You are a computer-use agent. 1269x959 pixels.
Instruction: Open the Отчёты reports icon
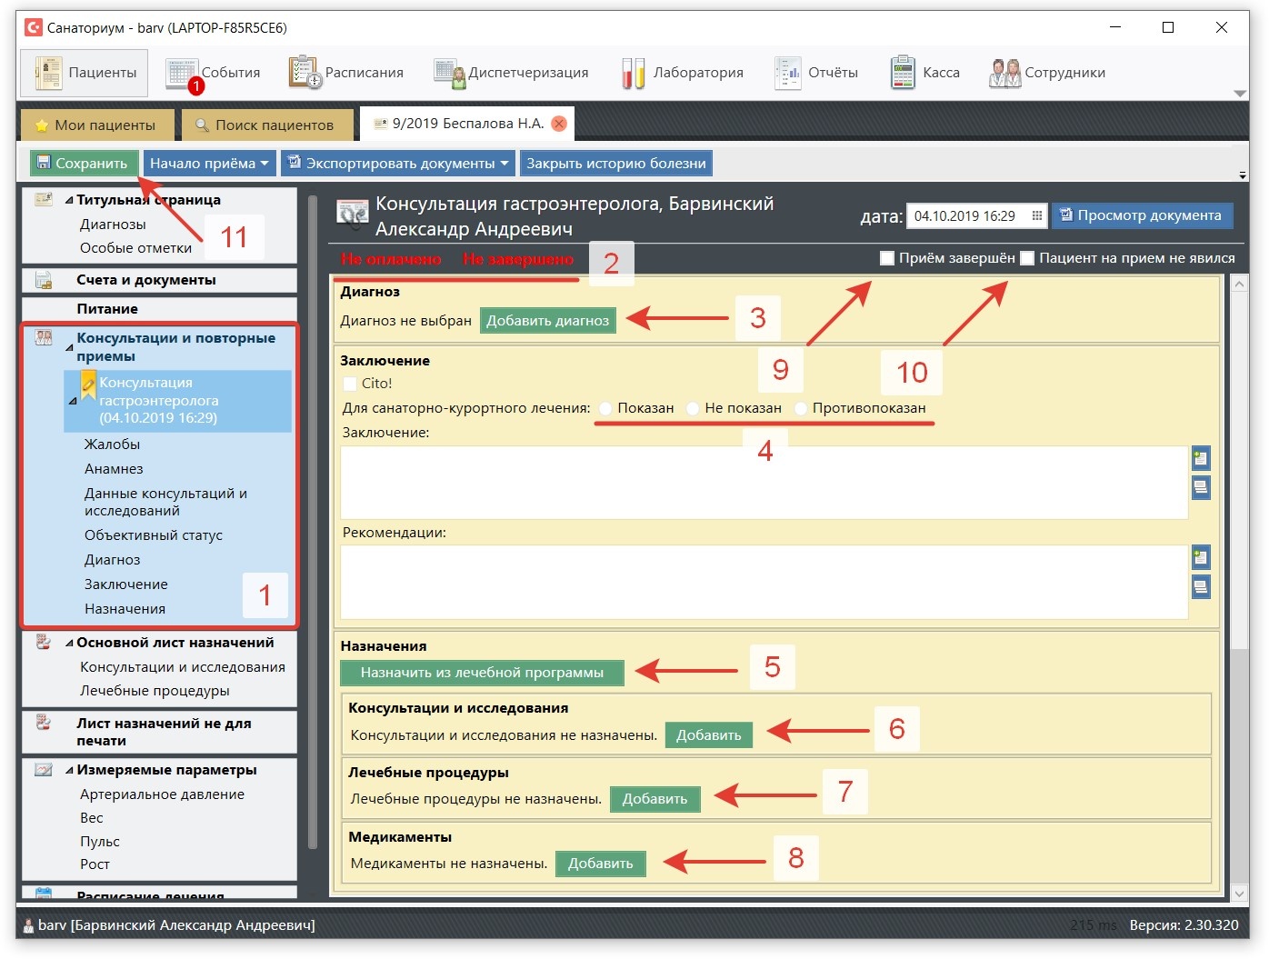point(787,73)
